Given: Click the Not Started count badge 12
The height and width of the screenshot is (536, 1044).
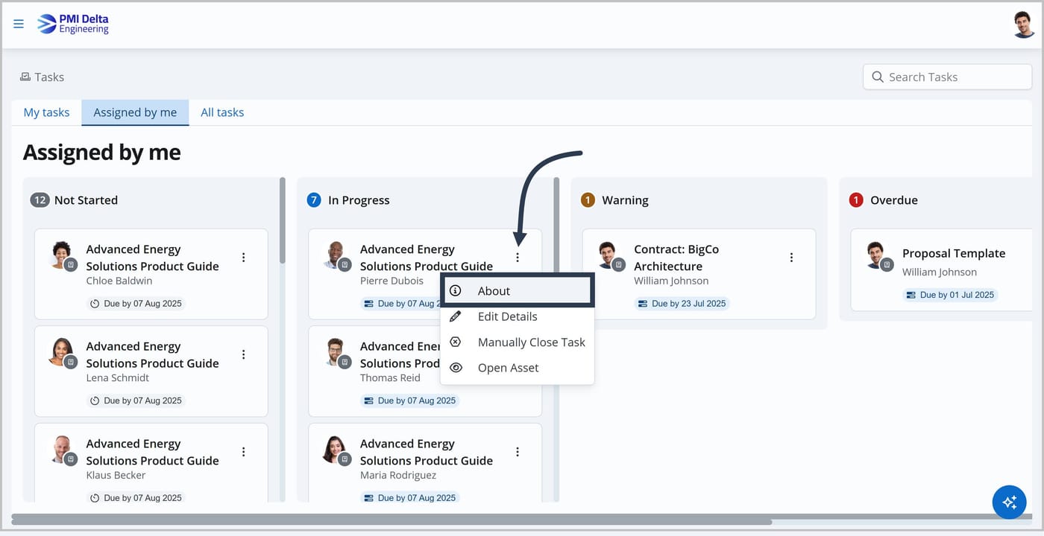Looking at the screenshot, I should click(40, 200).
